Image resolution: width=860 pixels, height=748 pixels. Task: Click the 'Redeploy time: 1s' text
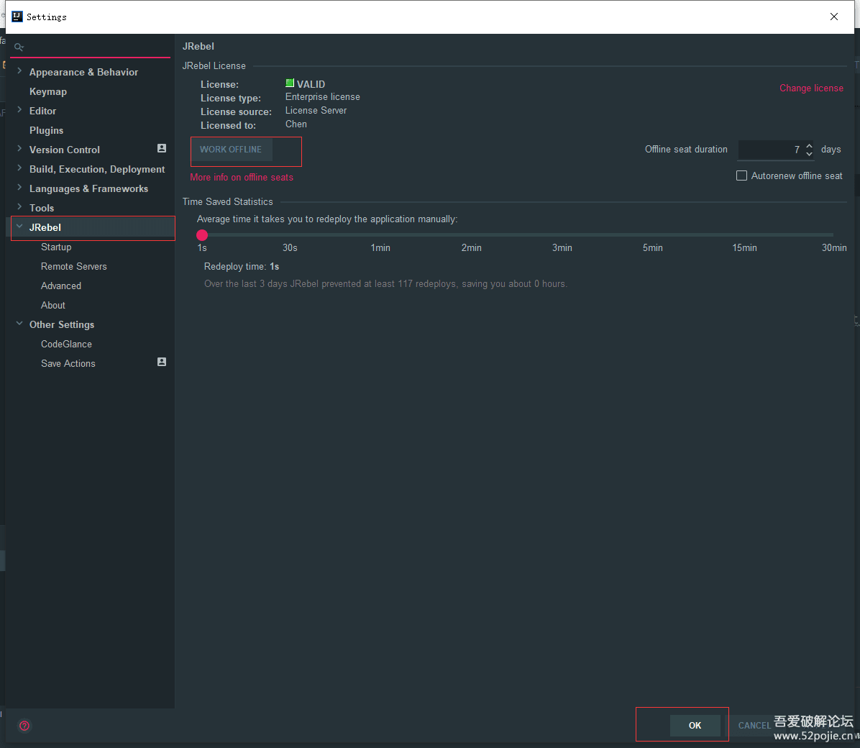coord(242,266)
